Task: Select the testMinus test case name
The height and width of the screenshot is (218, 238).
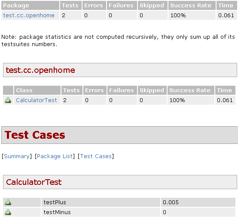Action: 57,212
